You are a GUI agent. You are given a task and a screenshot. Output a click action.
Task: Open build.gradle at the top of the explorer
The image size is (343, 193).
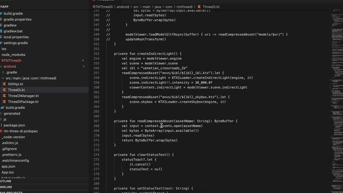coord(13,13)
